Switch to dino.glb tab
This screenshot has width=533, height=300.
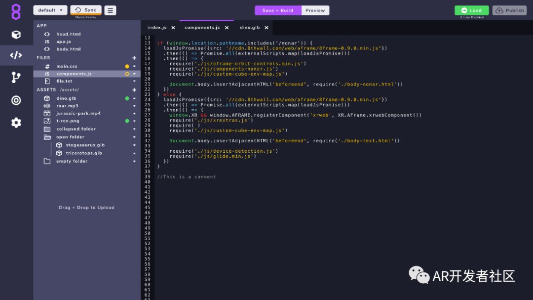[x=250, y=28]
